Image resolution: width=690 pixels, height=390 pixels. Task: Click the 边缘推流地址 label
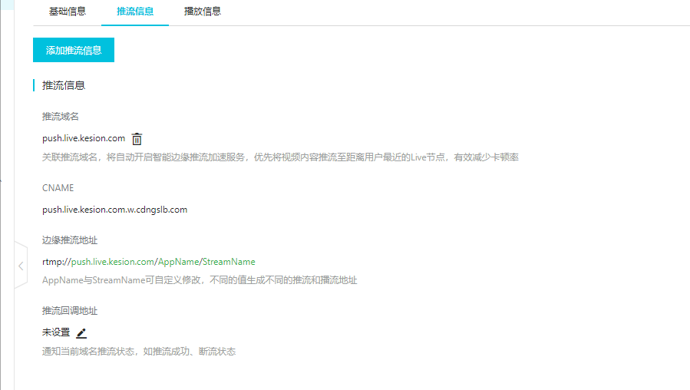pos(70,240)
